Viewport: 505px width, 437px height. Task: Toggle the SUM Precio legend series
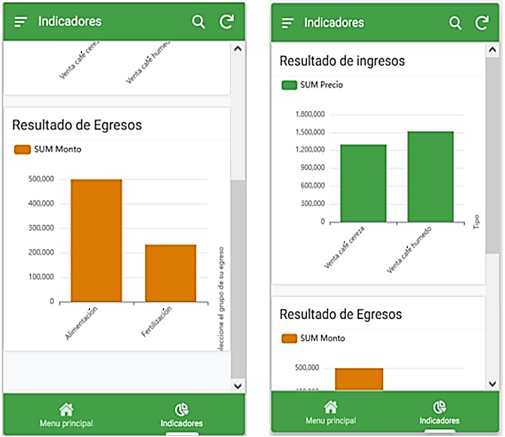point(312,85)
